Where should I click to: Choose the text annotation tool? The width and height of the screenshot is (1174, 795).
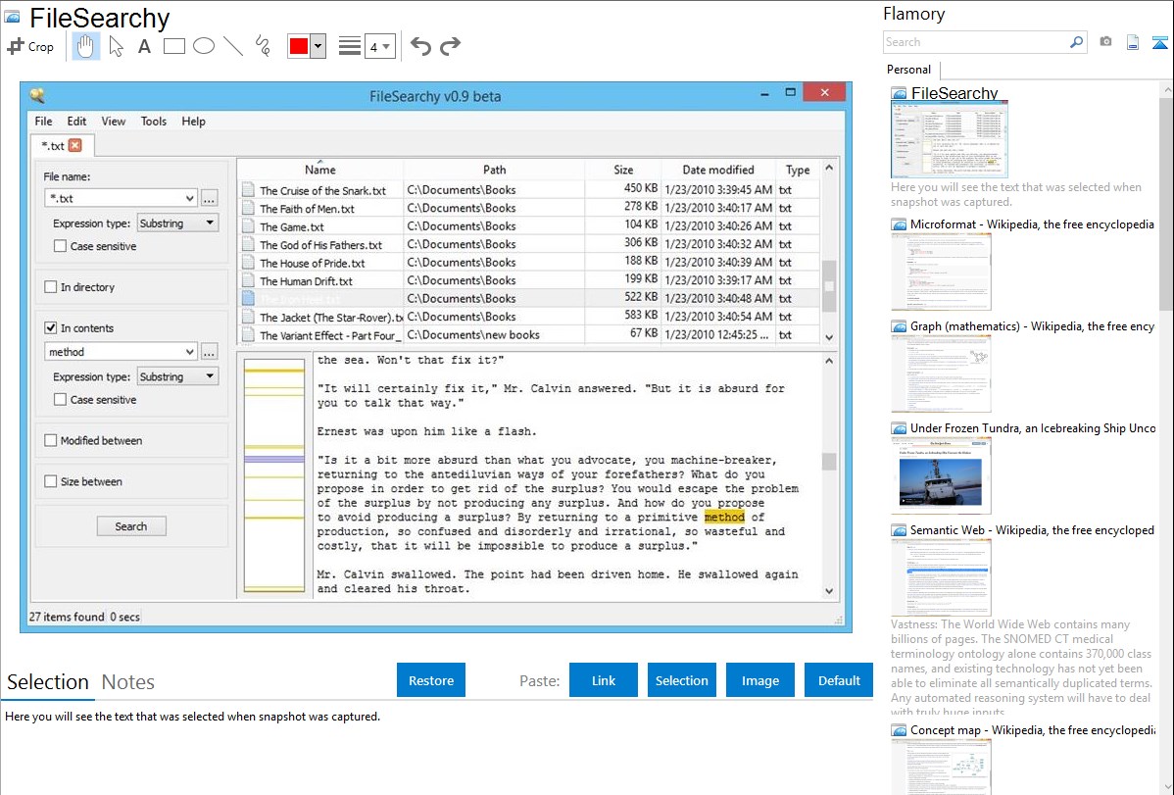(144, 46)
